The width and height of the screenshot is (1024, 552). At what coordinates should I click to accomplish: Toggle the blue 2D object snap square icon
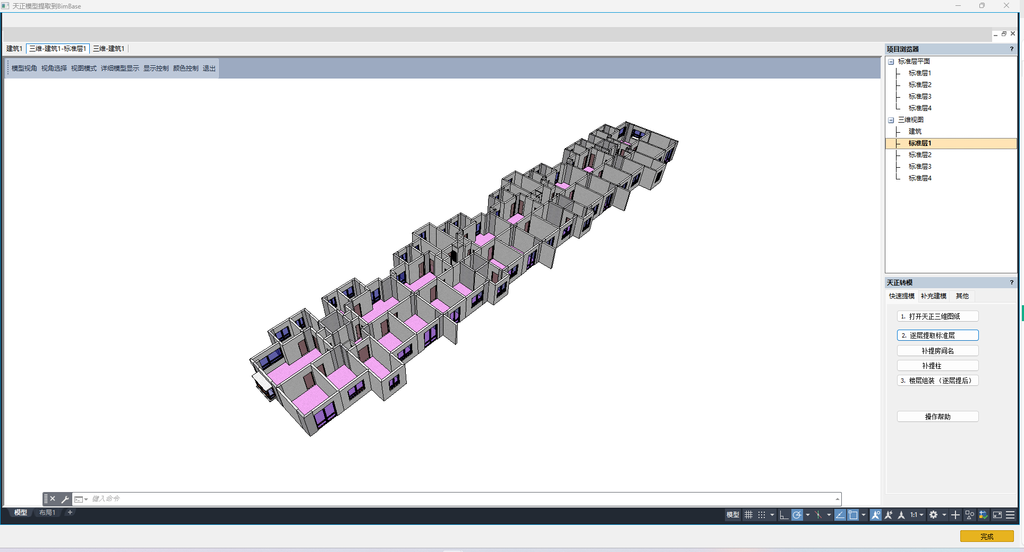[853, 515]
